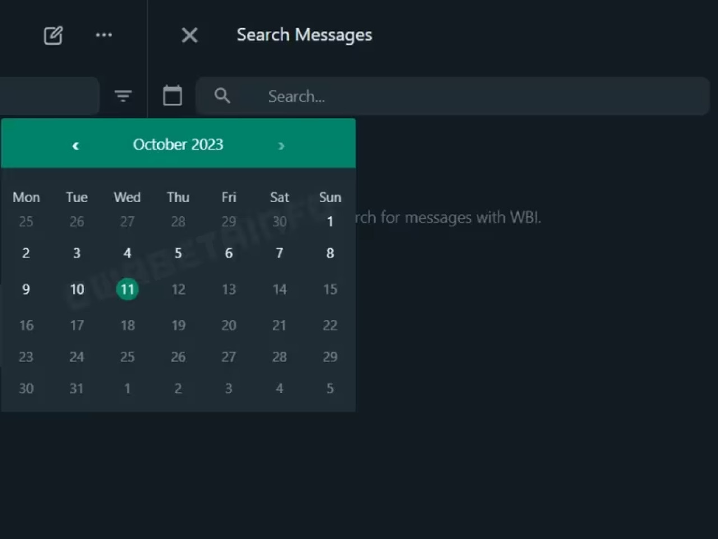This screenshot has height=539, width=718.
Task: Click October 21 in the calendar
Action: click(x=279, y=325)
